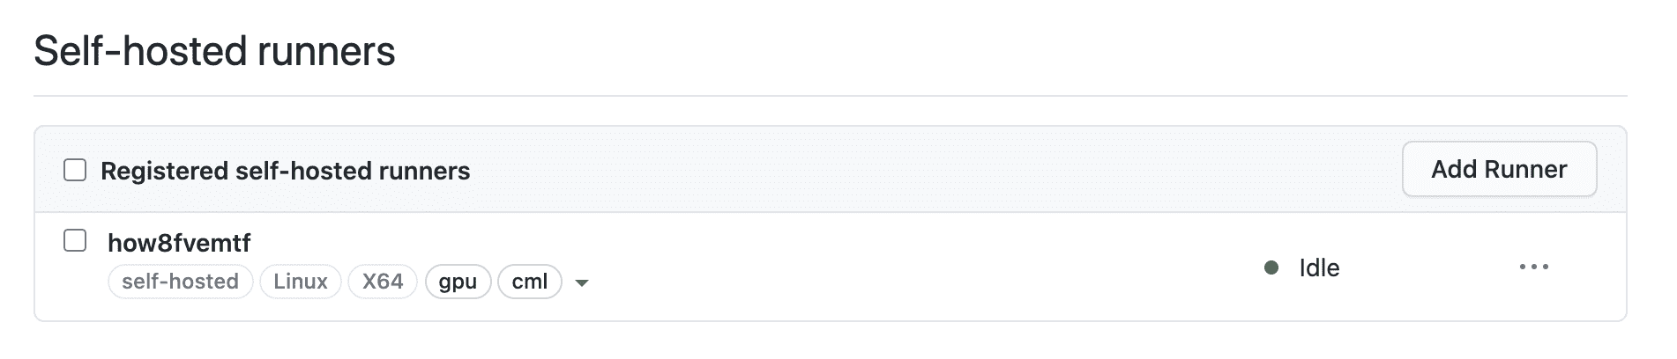Open the how8fvemtf runner options menu

coord(1533,267)
